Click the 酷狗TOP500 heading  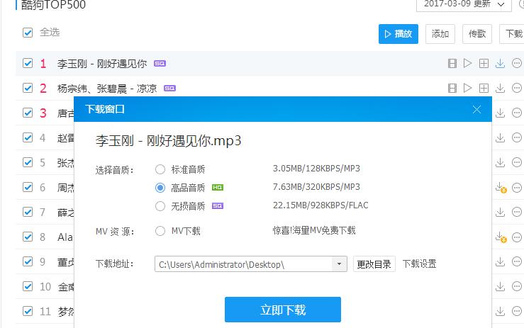point(53,5)
